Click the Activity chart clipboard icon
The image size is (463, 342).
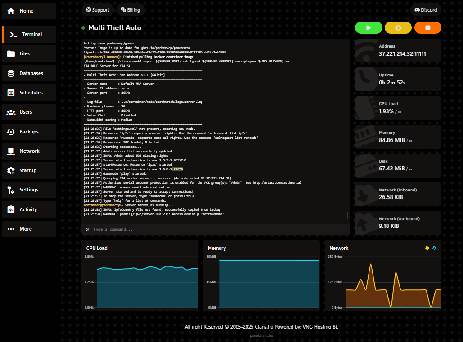tap(11, 209)
